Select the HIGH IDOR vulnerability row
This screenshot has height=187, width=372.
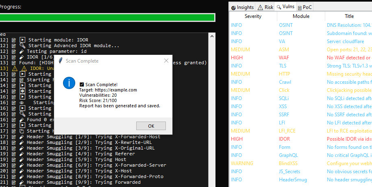[x=301, y=139]
